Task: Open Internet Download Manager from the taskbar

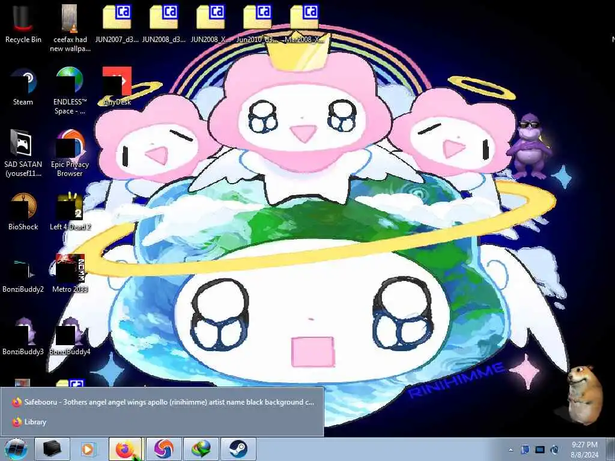Action: coord(201,449)
